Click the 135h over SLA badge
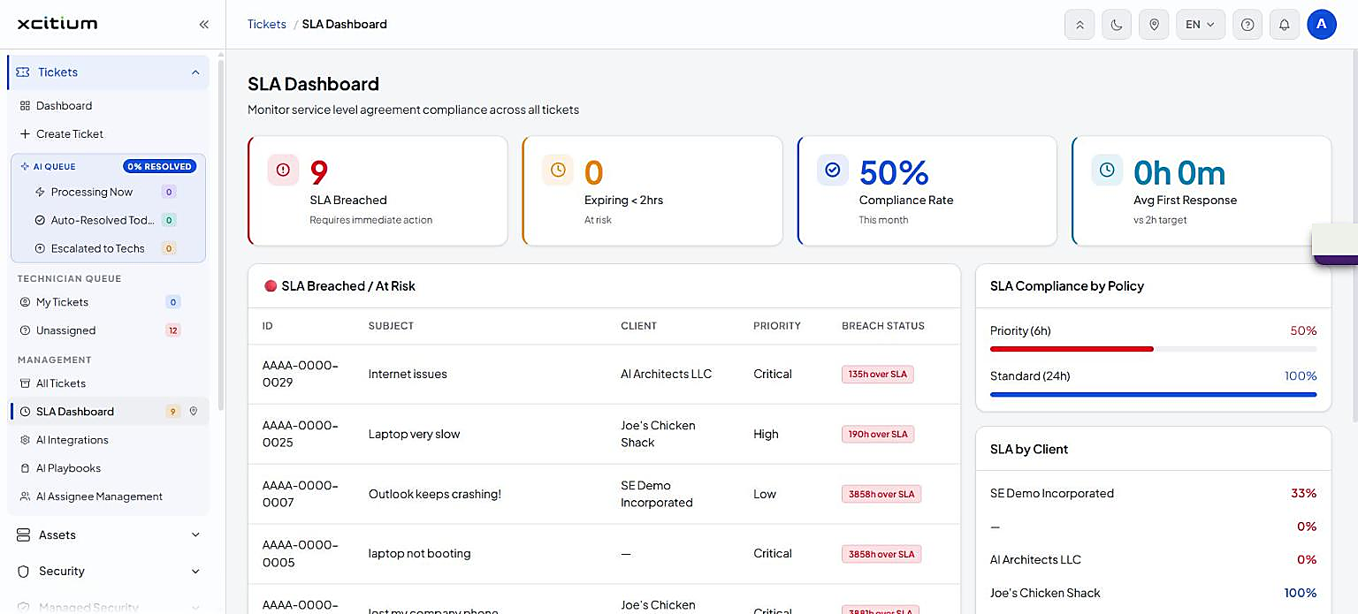Viewport: 1358px width, 614px height. [878, 375]
